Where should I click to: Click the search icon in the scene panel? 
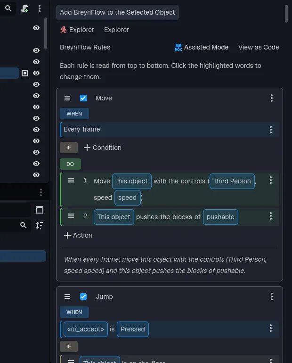[8, 8]
